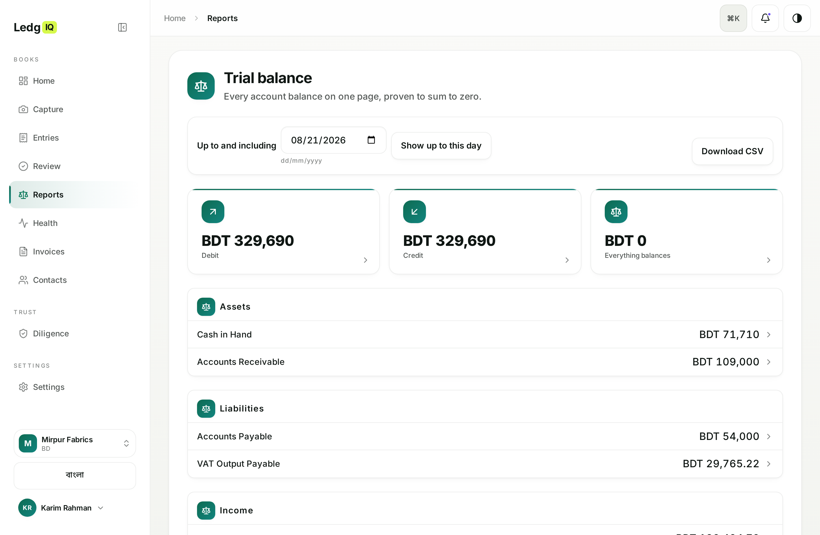Click the KR user avatar
This screenshot has height=535, width=820.
tap(27, 508)
